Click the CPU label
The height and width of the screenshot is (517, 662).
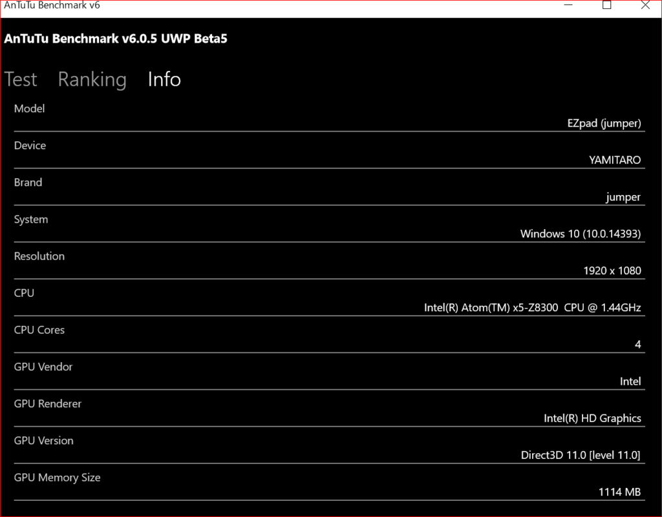(x=24, y=293)
